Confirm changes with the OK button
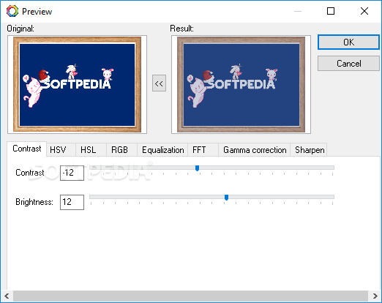This screenshot has height=303, width=382. [x=348, y=42]
